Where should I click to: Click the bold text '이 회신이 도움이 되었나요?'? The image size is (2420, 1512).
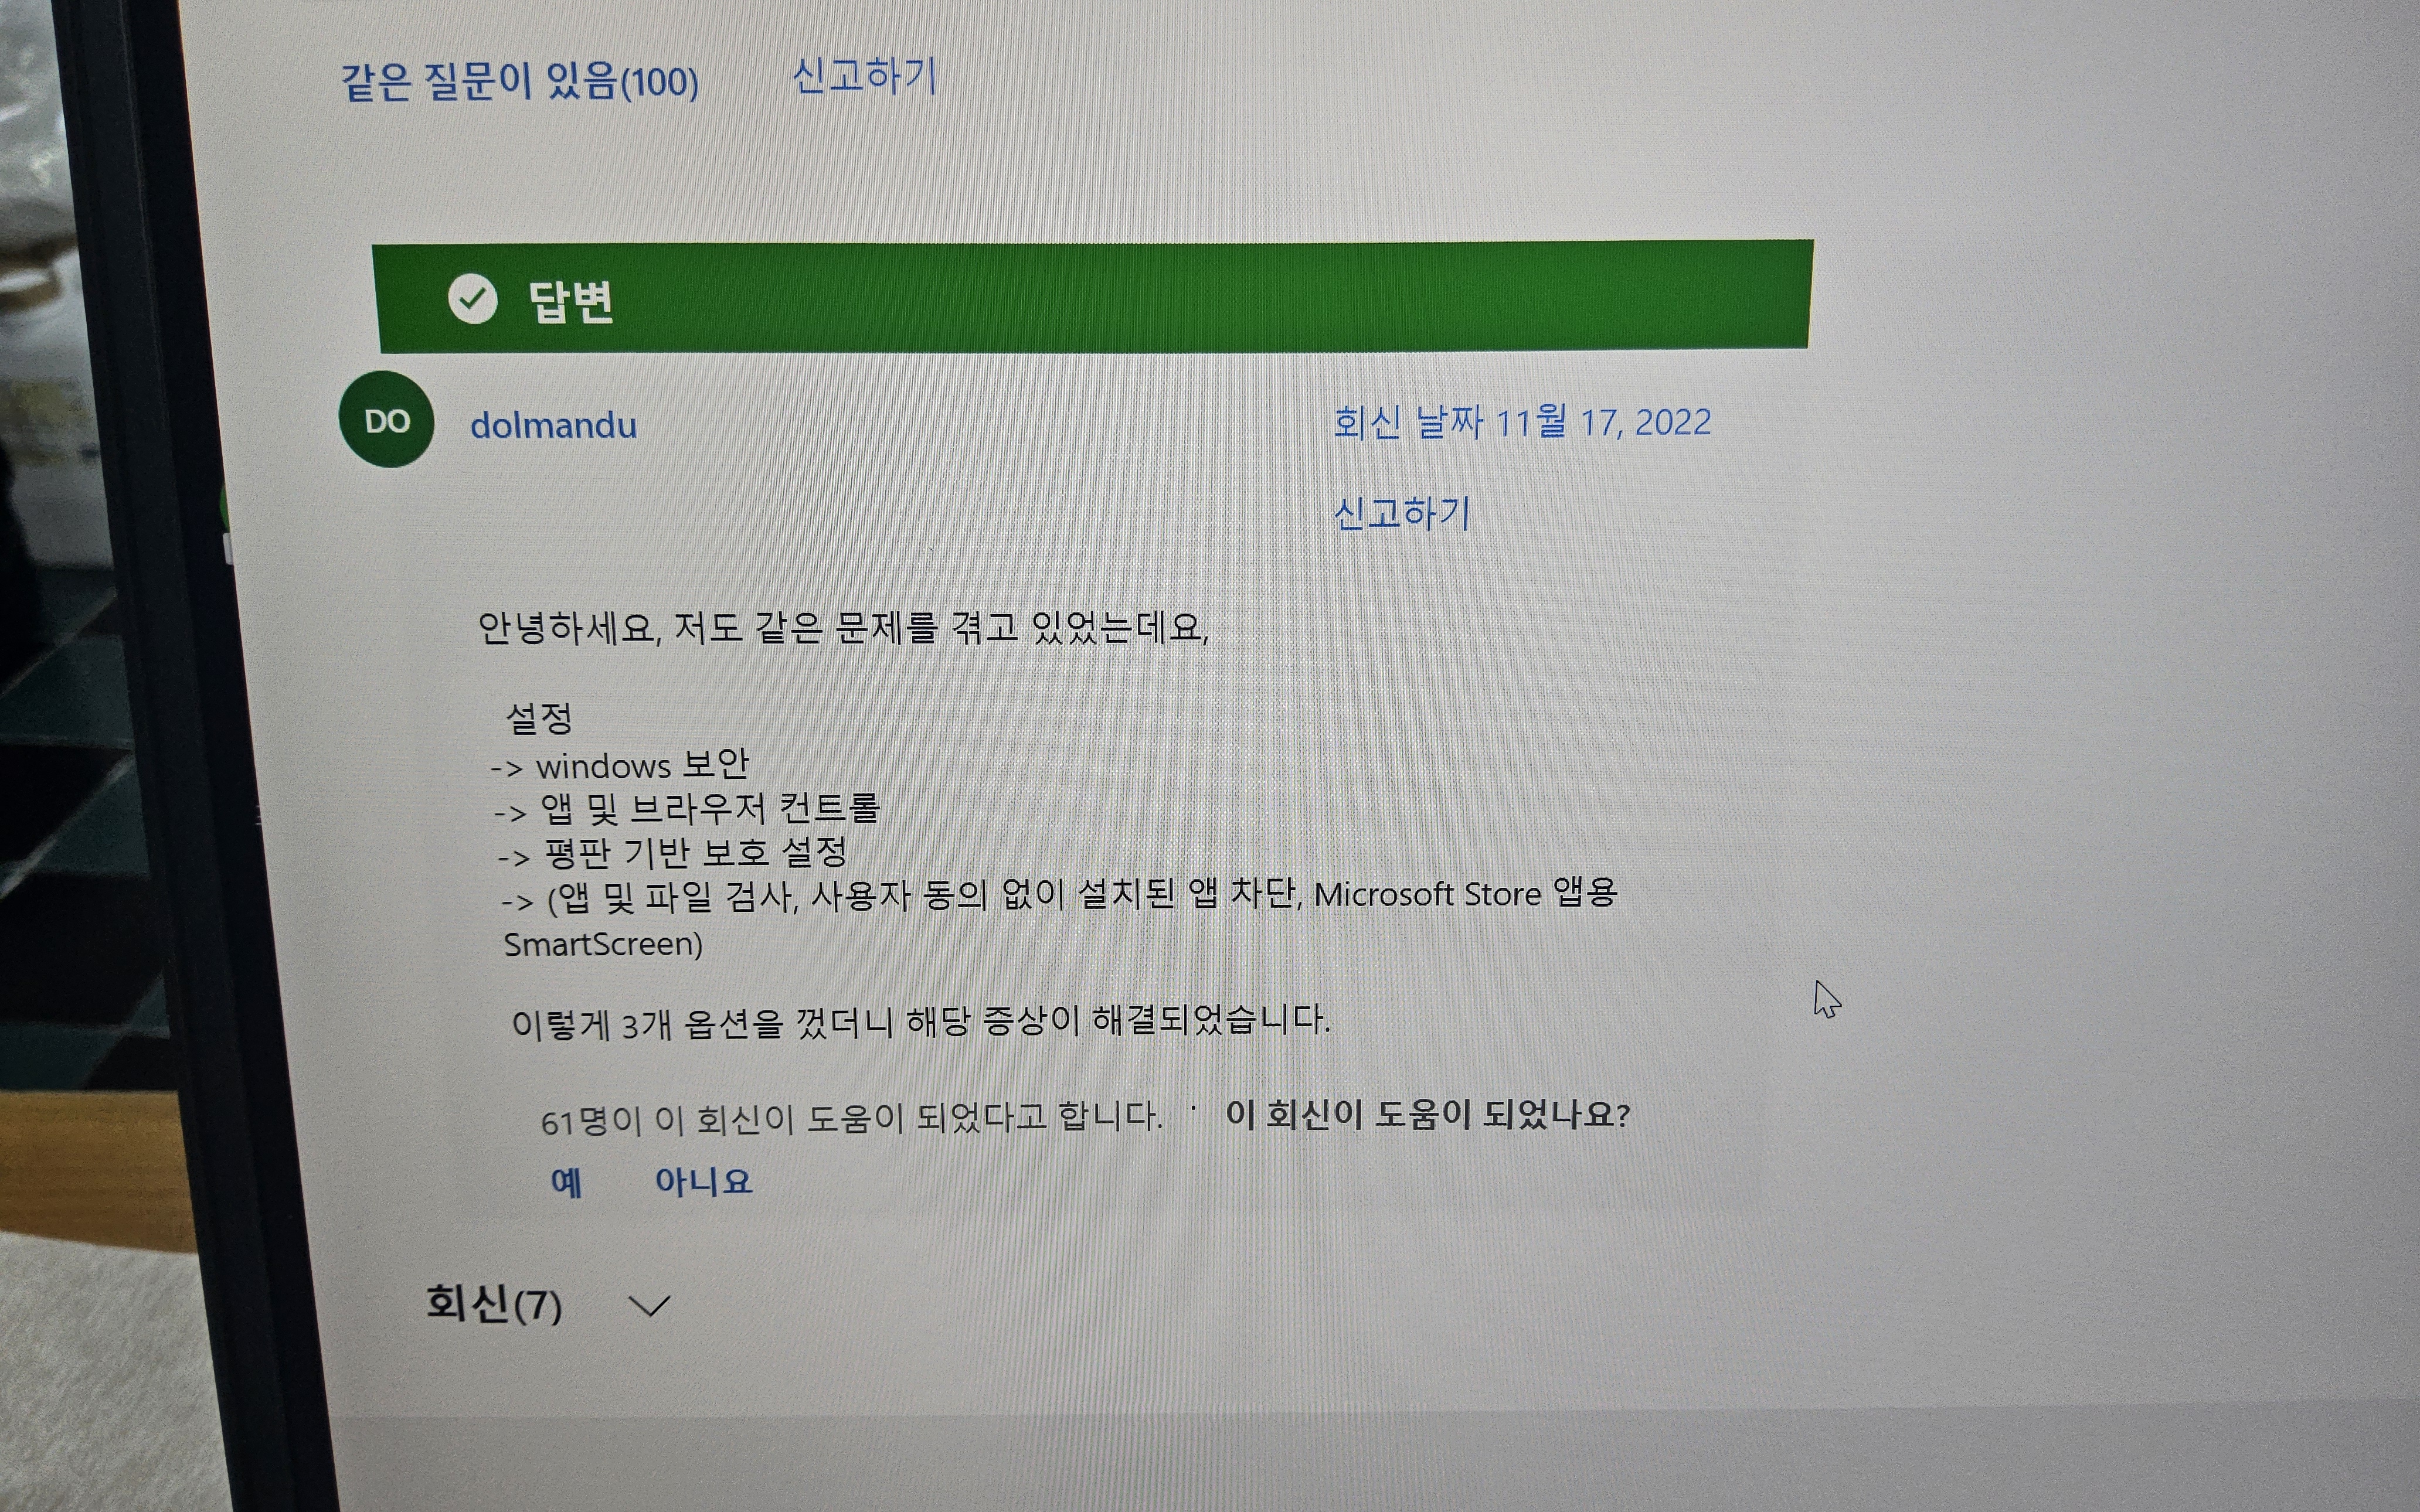(1428, 1114)
